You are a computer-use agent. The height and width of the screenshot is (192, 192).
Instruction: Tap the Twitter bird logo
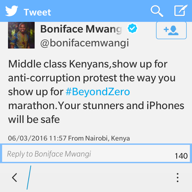pyautogui.click(x=12, y=11)
